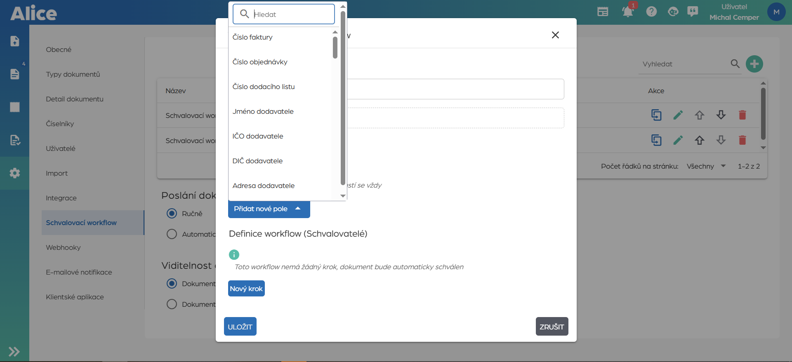This screenshot has height=362, width=792.
Task: Expand the sidebar with double chevron
Action: [14, 351]
